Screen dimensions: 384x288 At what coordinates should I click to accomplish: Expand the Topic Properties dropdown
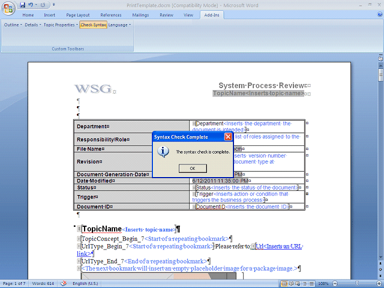pos(61,25)
